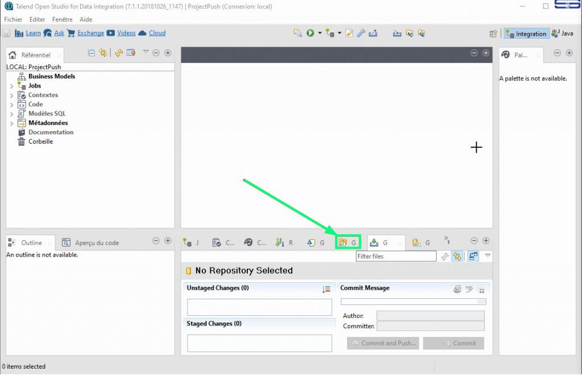Click the Commit Message text field
Image resolution: width=582 pixels, height=376 pixels.
(413, 302)
